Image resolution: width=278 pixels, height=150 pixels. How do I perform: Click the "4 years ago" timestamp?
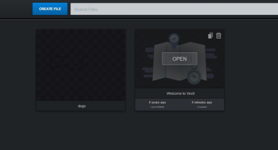(157, 102)
